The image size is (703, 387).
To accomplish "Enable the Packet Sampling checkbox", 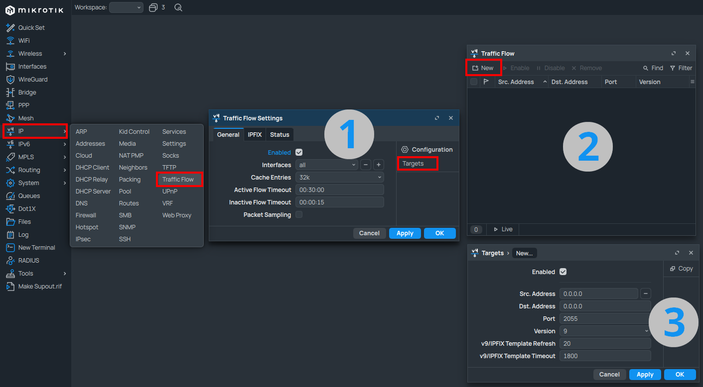I will pos(299,215).
